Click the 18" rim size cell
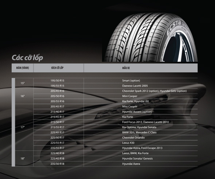215x179 pixels. click(x=23, y=159)
